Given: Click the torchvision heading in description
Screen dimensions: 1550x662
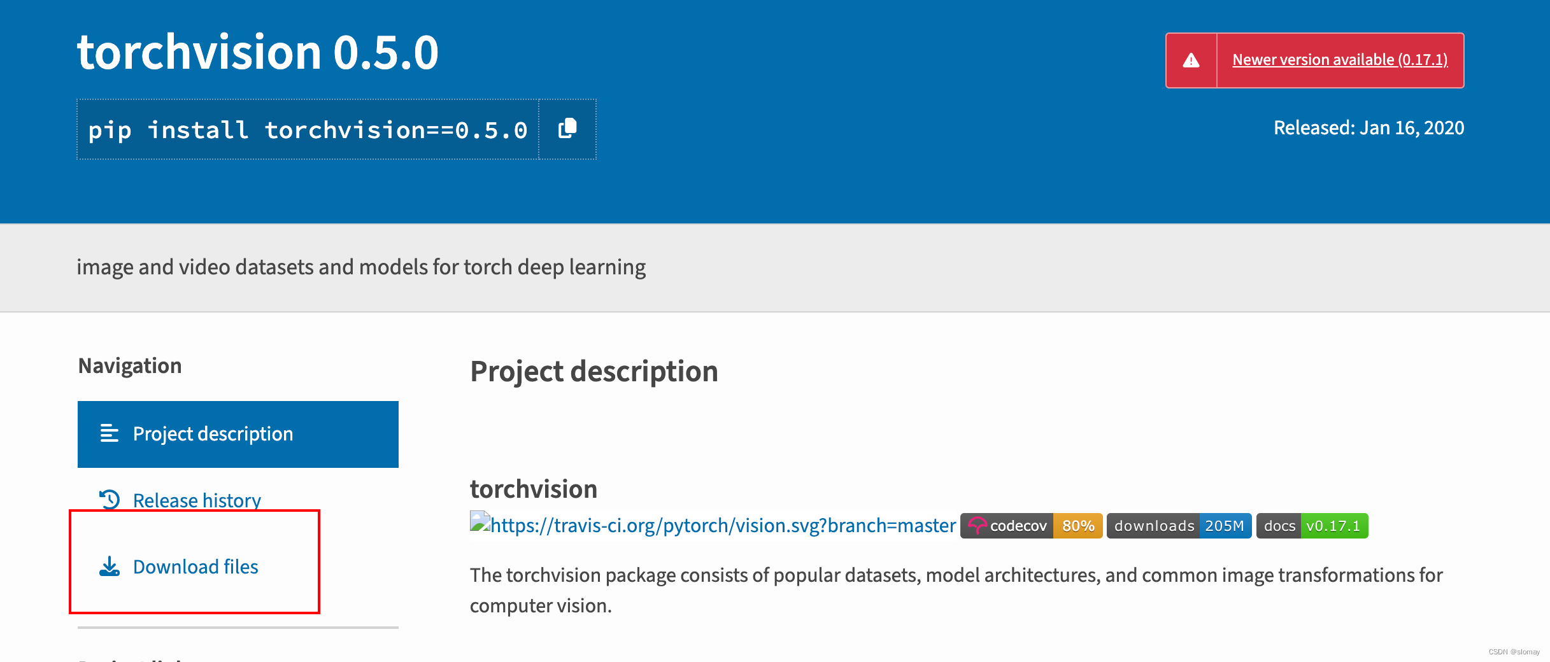Looking at the screenshot, I should point(533,488).
